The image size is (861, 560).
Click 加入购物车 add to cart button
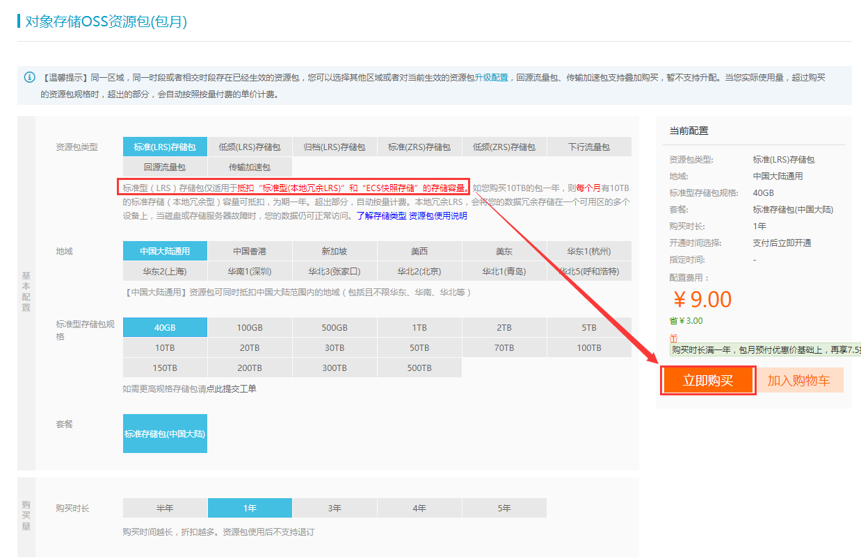798,381
